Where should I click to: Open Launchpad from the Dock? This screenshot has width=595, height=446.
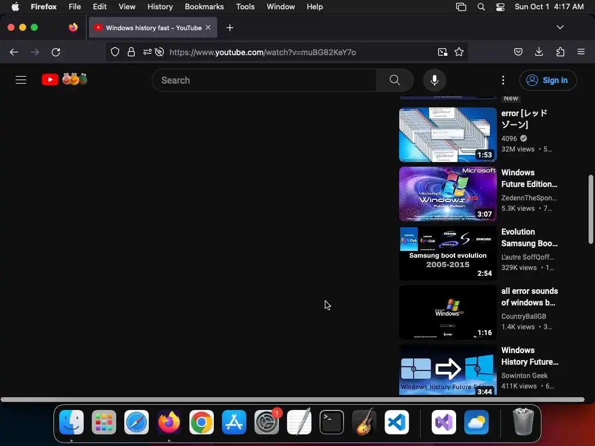[104, 422]
